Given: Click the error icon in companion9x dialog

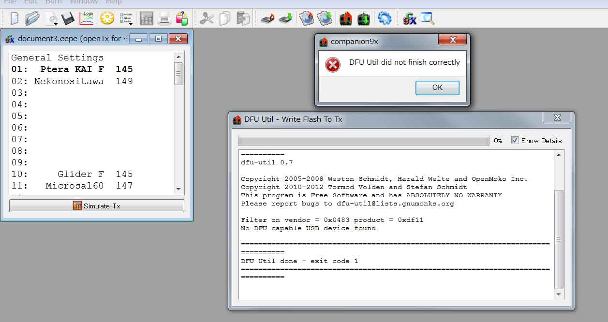Looking at the screenshot, I should pos(333,64).
